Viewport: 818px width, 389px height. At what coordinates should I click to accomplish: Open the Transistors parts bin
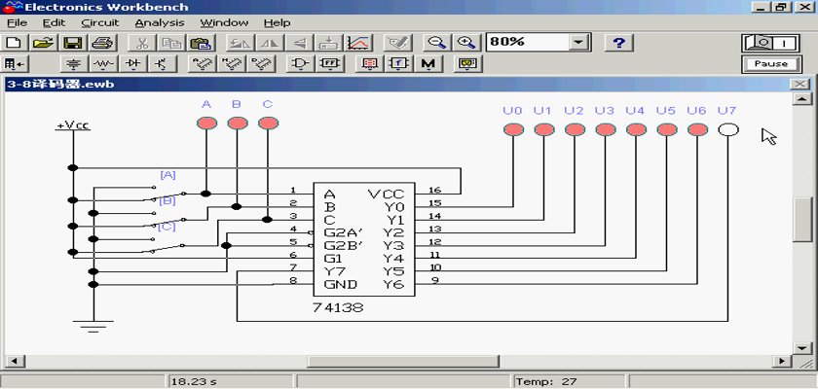pos(163,64)
